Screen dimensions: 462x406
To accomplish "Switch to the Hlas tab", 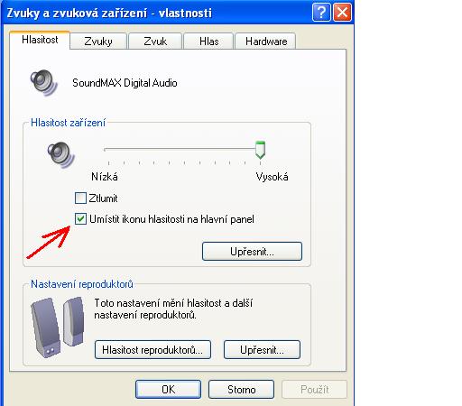I will (208, 42).
